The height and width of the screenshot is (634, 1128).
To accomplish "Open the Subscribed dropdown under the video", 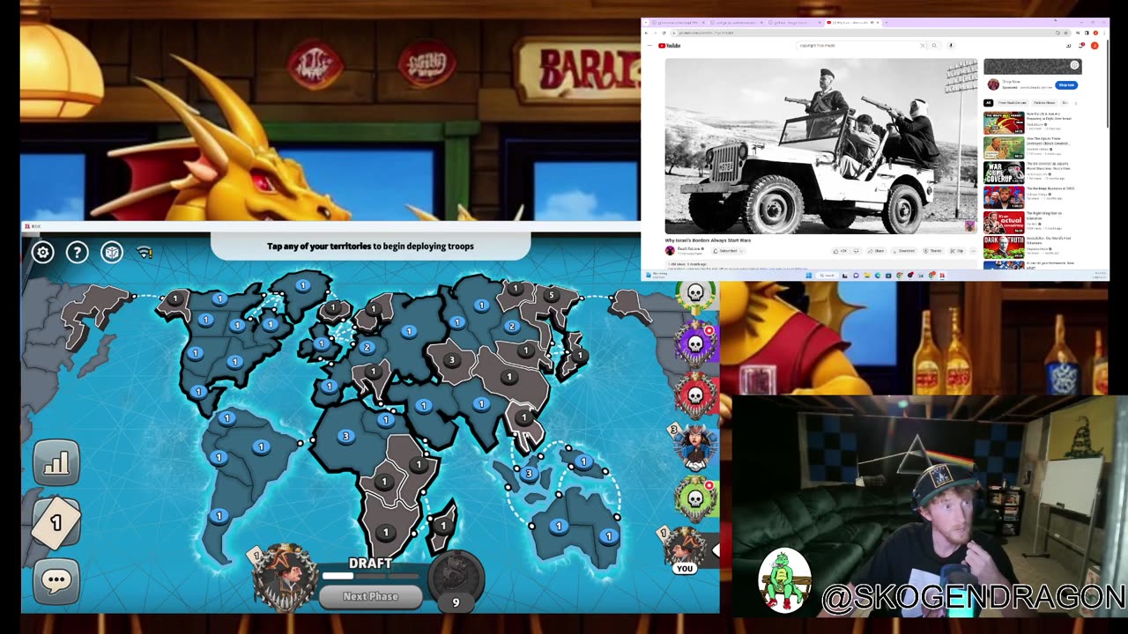I will 728,251.
